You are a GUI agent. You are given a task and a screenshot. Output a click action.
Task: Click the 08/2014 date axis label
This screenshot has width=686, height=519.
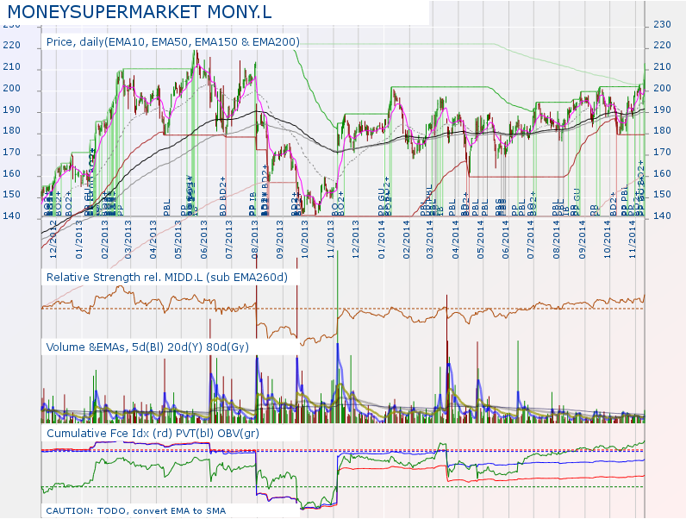pos(557,240)
